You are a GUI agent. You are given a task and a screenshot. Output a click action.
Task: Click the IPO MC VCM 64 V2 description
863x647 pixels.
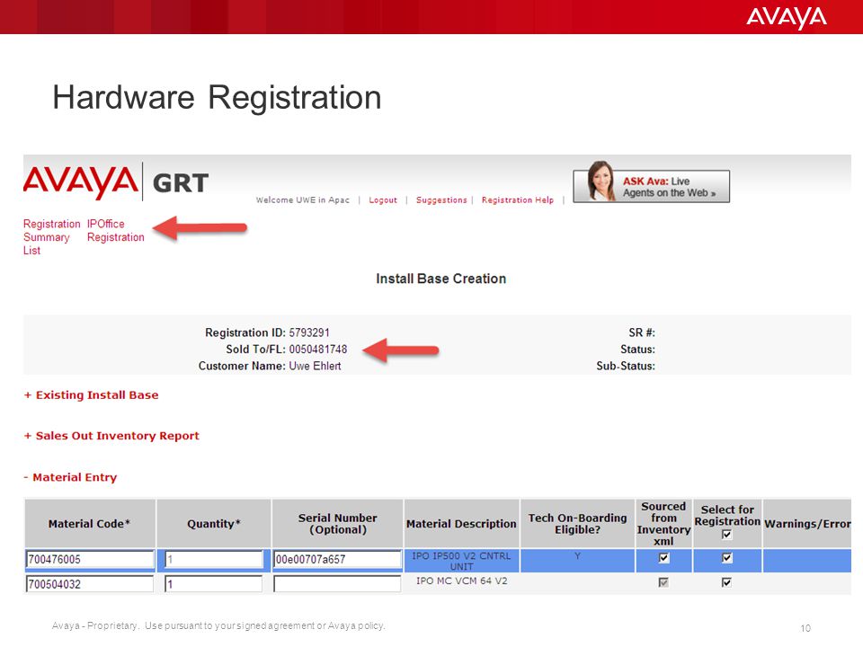click(461, 581)
